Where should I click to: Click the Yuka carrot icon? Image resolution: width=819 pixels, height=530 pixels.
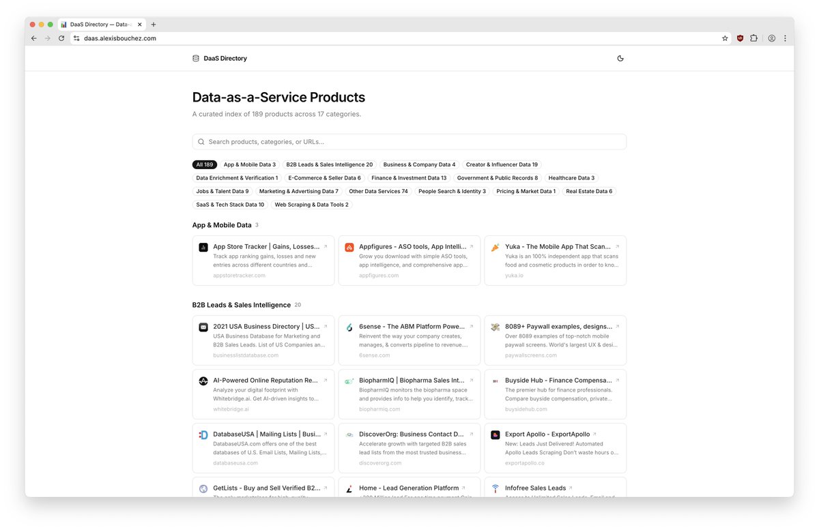pos(495,247)
